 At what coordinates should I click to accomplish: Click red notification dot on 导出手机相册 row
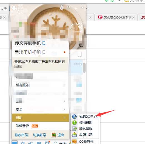click(x=64, y=52)
